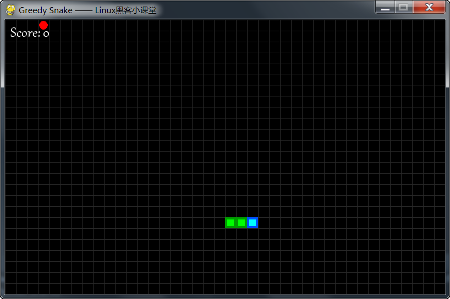This screenshot has width=450, height=299.
Task: Click the green snake tail segment
Action: (231, 223)
